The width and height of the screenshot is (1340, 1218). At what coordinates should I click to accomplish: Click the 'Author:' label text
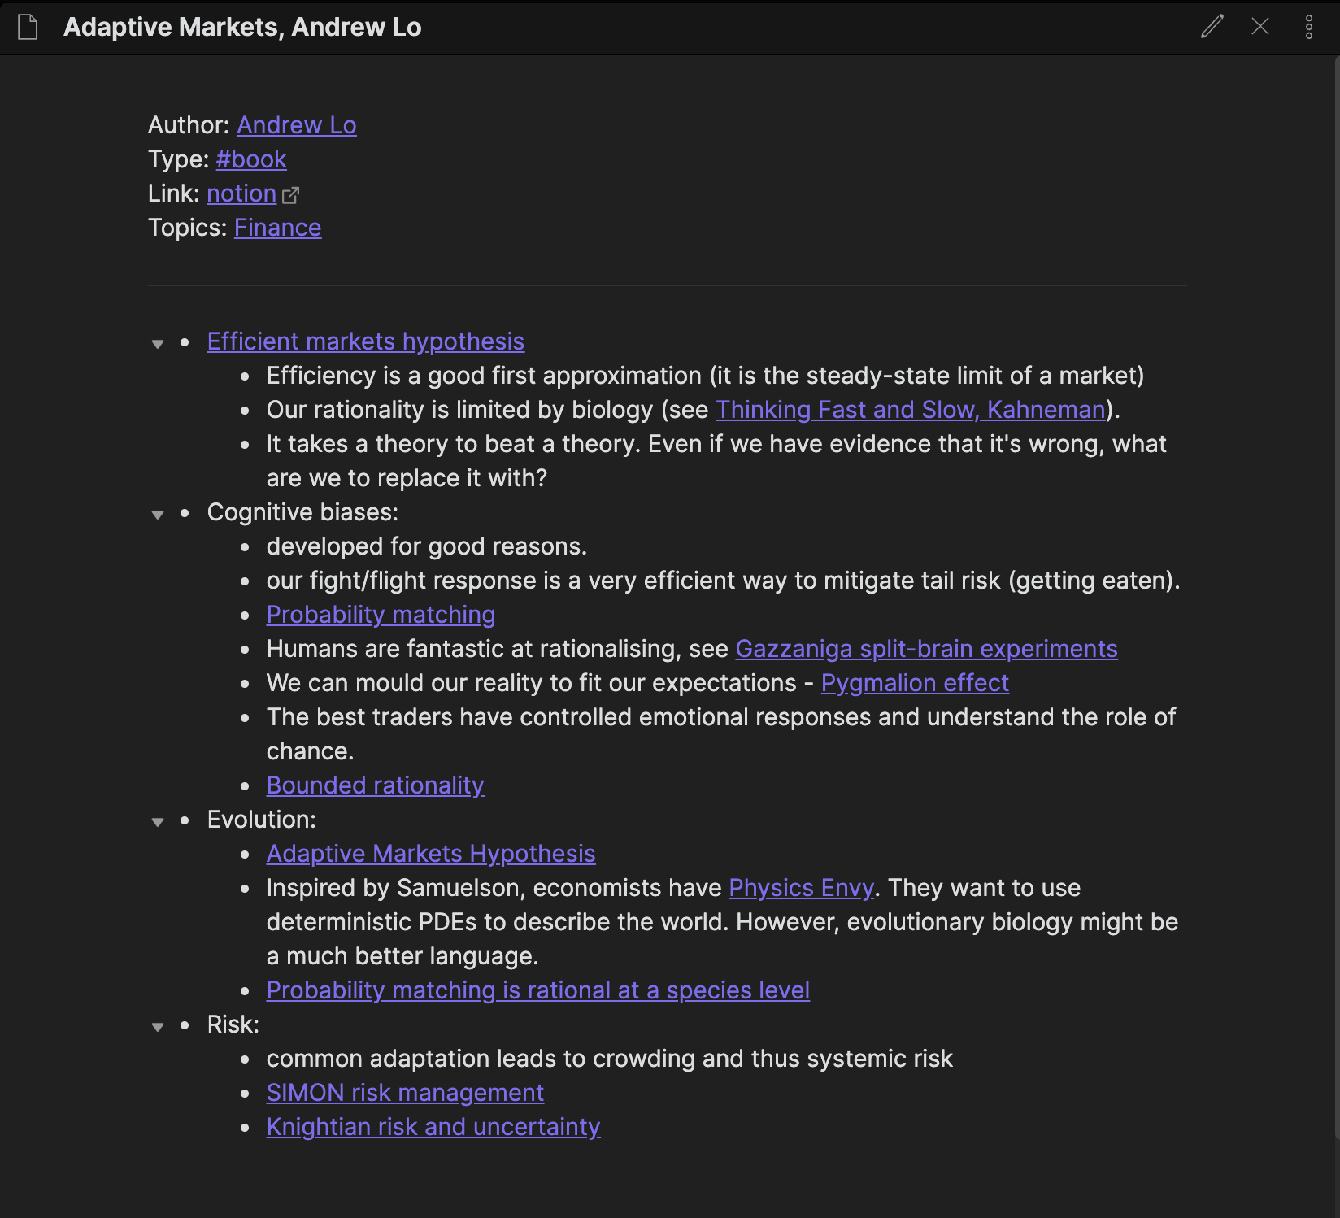189,125
